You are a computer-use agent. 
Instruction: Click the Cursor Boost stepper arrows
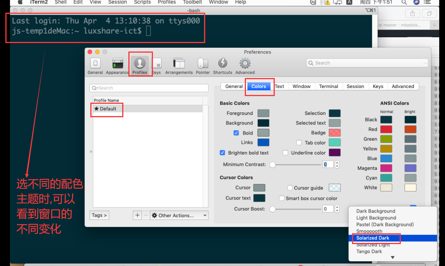coord(337,209)
